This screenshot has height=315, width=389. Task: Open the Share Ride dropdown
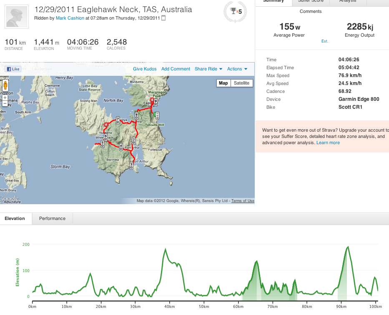pyautogui.click(x=208, y=69)
